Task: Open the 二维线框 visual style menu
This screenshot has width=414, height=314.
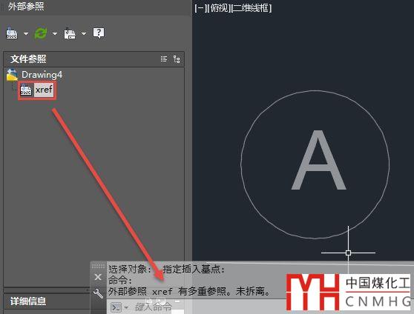Action: 251,8
